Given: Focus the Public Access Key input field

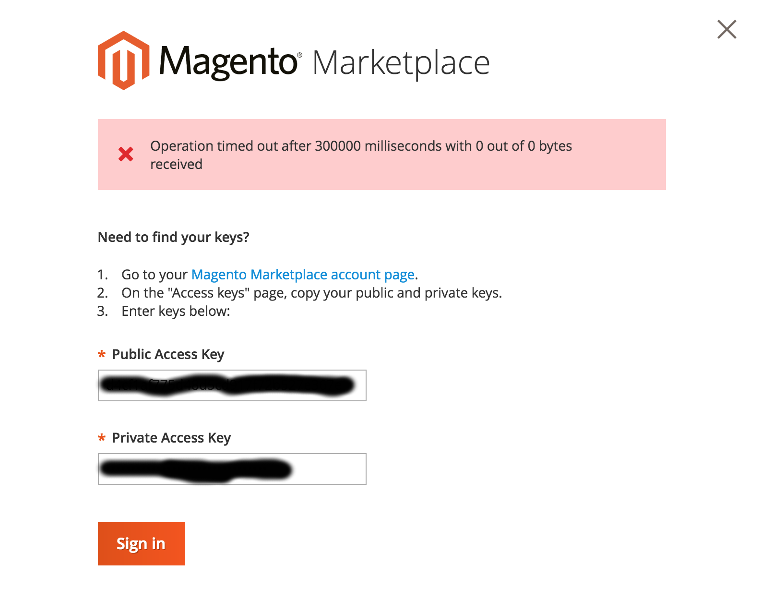Looking at the screenshot, I should (232, 385).
